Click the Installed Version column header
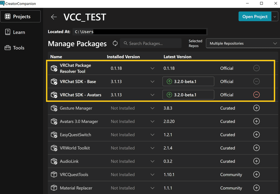 [123, 57]
